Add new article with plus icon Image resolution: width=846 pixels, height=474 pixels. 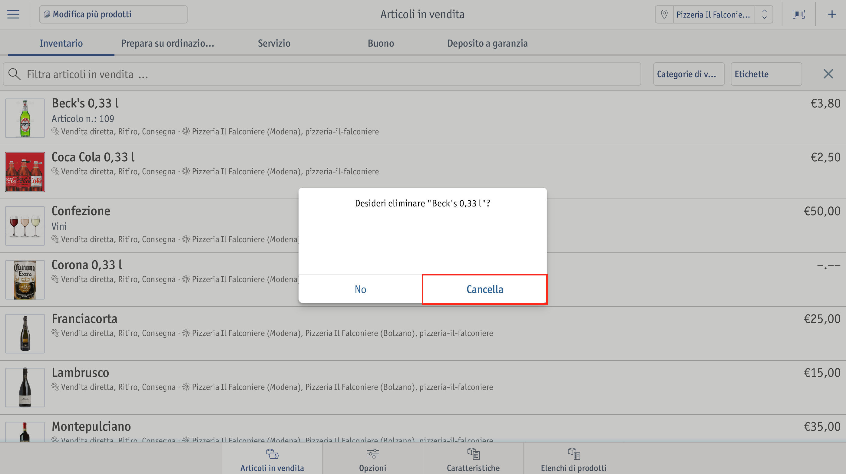(832, 14)
